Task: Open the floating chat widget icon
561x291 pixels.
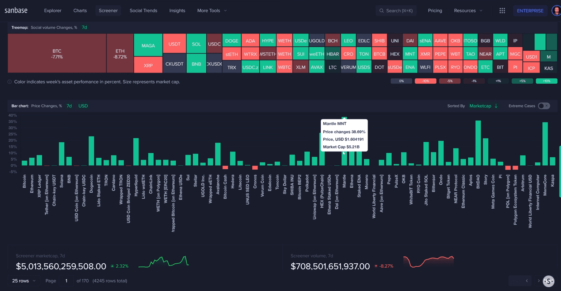Action: coord(548,281)
